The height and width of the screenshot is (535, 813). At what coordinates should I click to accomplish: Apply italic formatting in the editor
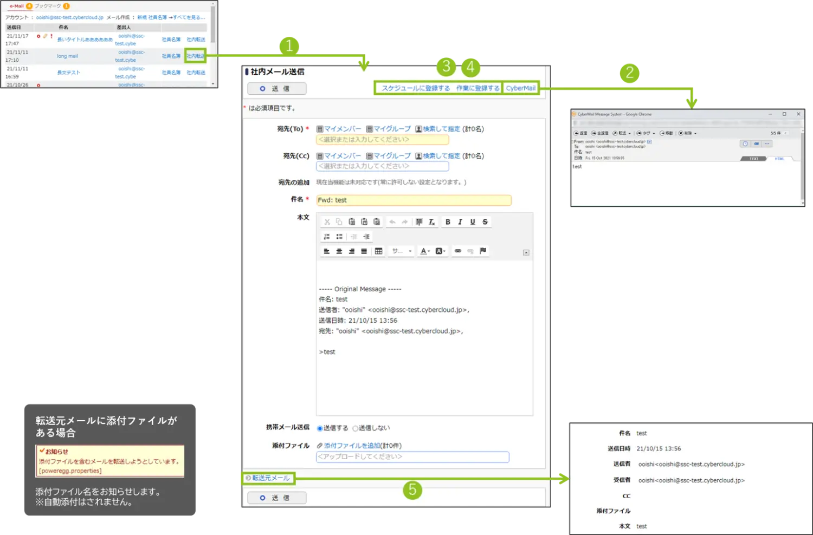pos(460,222)
